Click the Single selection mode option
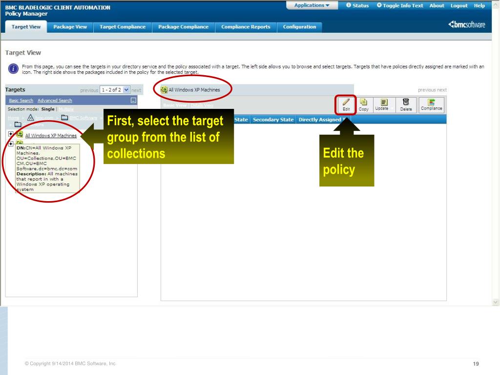Image resolution: width=500 pixels, height=375 pixels. tap(48, 109)
